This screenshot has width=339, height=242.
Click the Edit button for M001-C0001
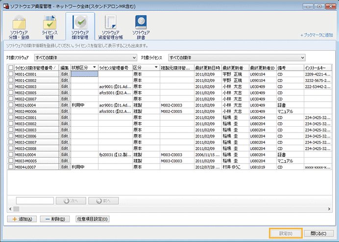65,74
